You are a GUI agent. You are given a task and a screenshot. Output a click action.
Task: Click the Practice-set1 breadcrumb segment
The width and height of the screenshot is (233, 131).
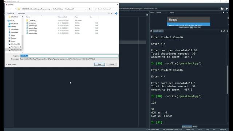pos(70,9)
